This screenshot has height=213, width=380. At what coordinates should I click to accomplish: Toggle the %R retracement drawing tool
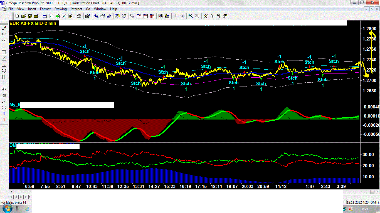point(4,89)
